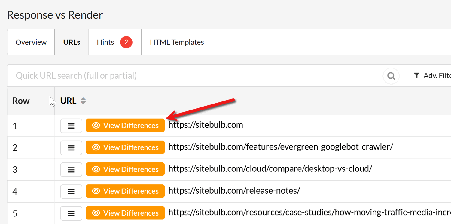Image resolution: width=451 pixels, height=224 pixels.
Task: Sort the table by URL column arrows
Action: (83, 101)
